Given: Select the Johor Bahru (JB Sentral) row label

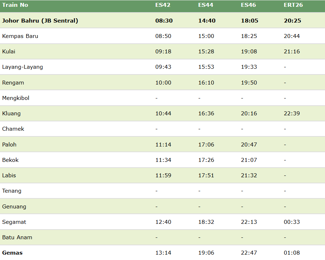Looking at the screenshot, I should tap(40, 20).
